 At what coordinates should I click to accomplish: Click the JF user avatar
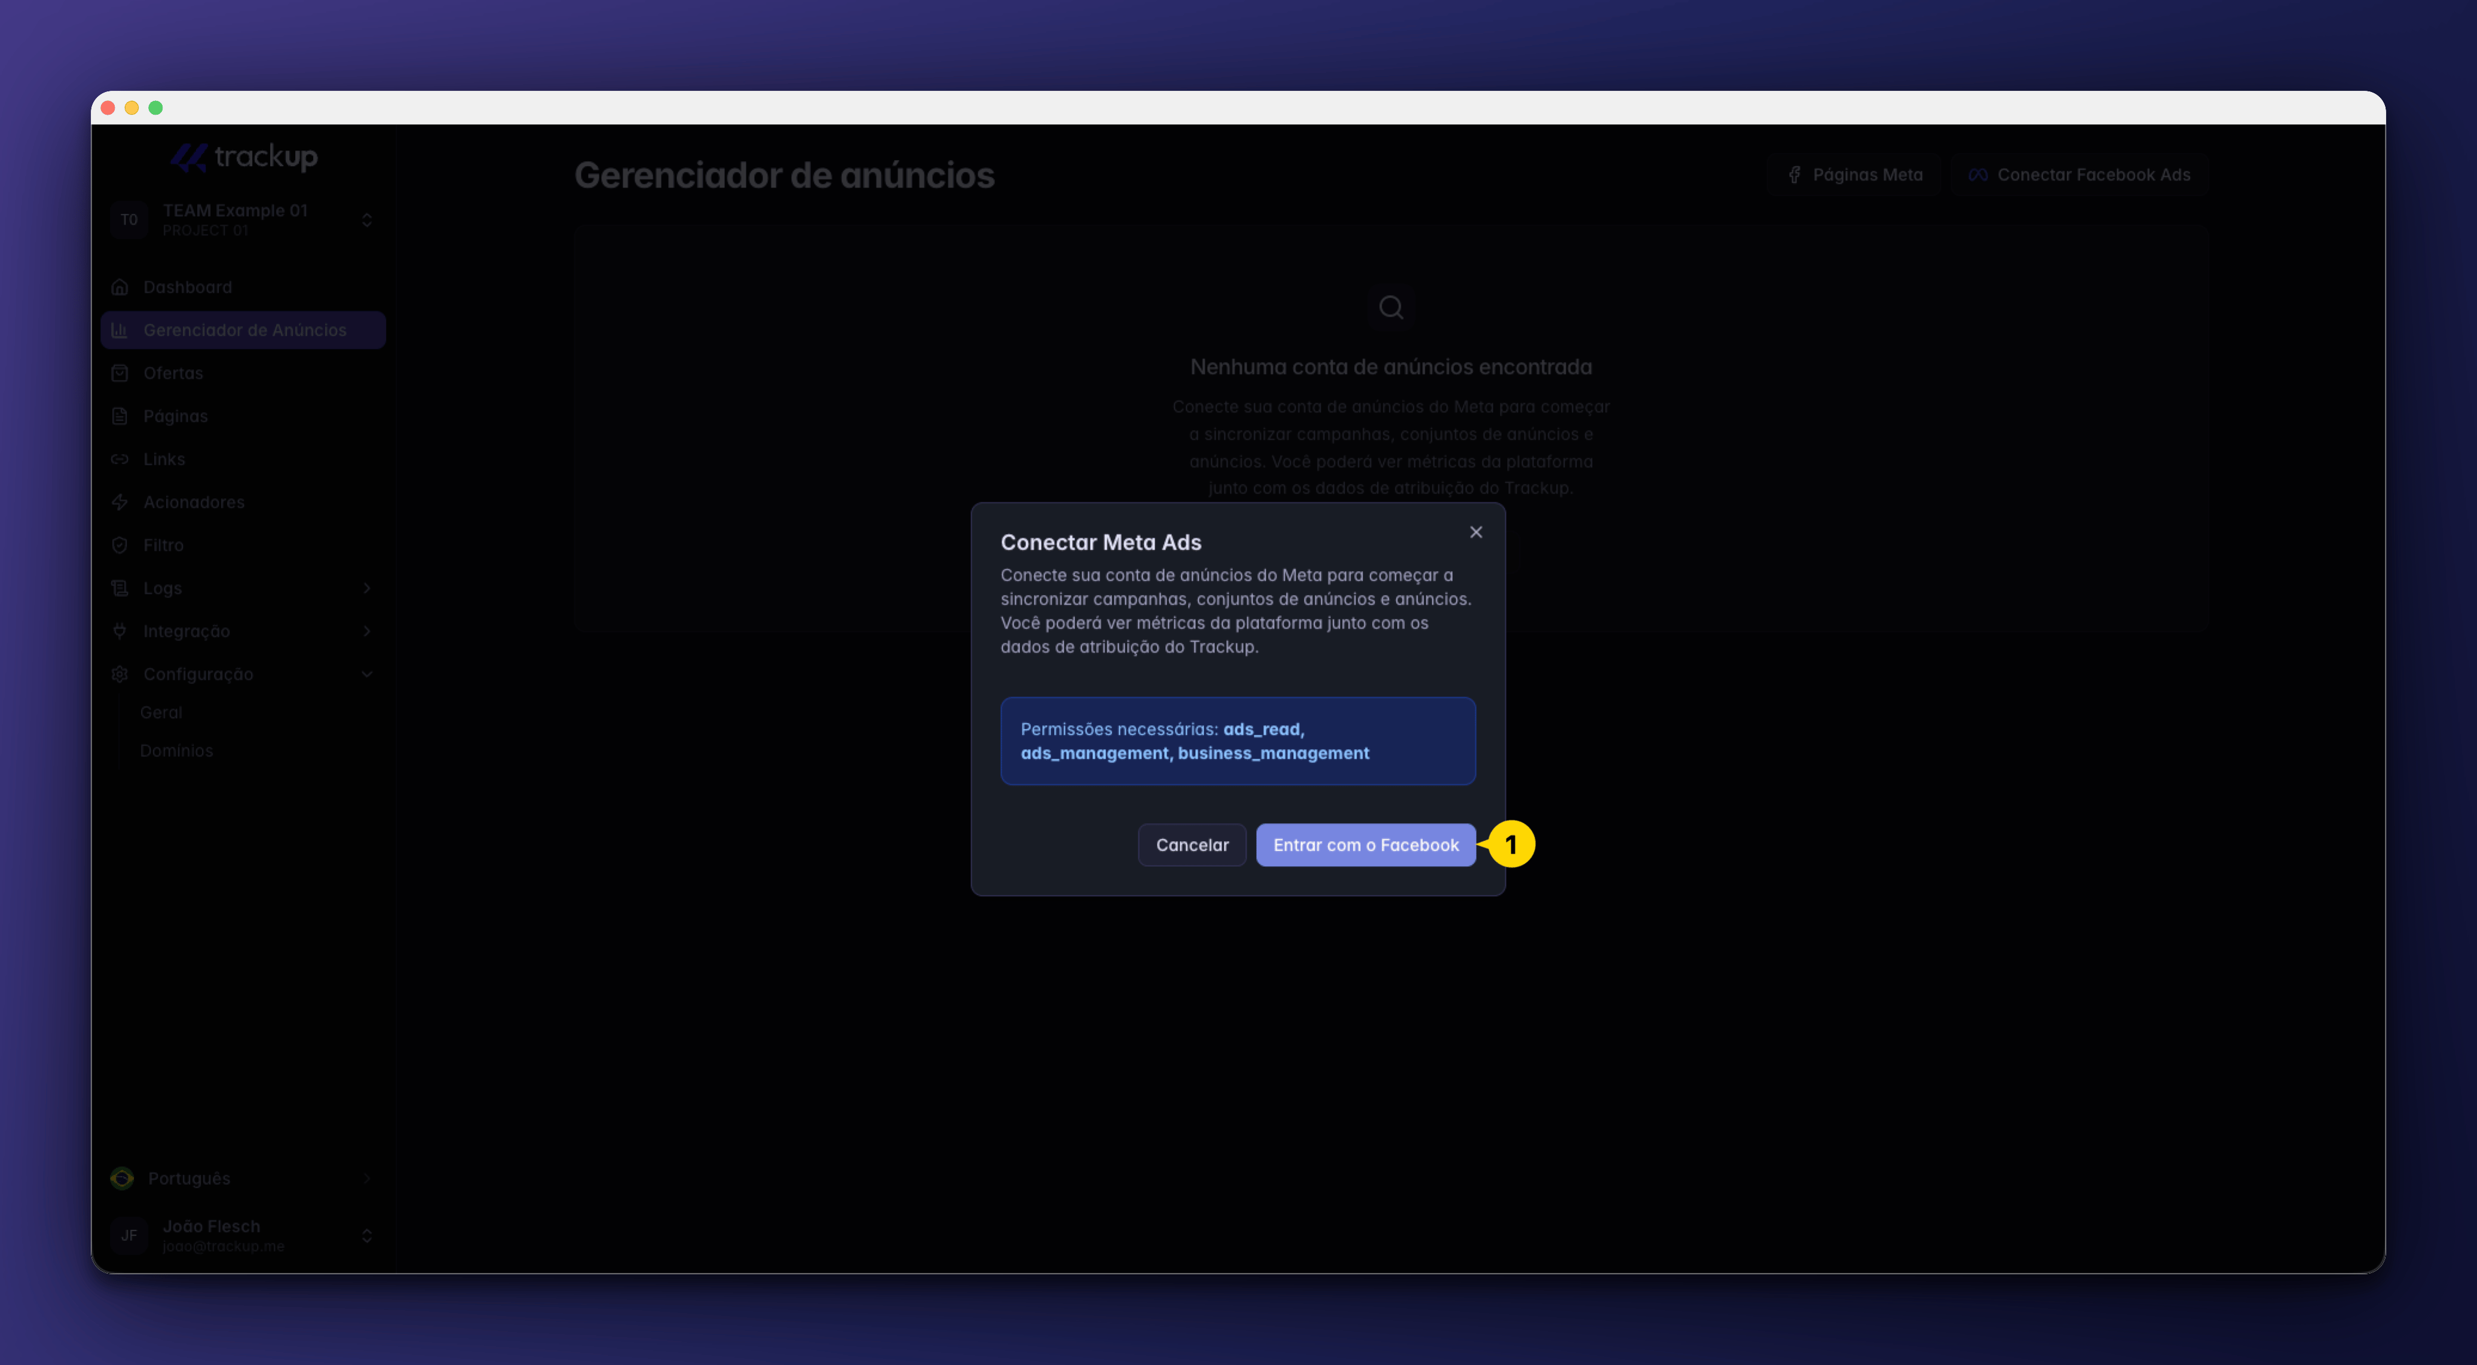[x=129, y=1235]
